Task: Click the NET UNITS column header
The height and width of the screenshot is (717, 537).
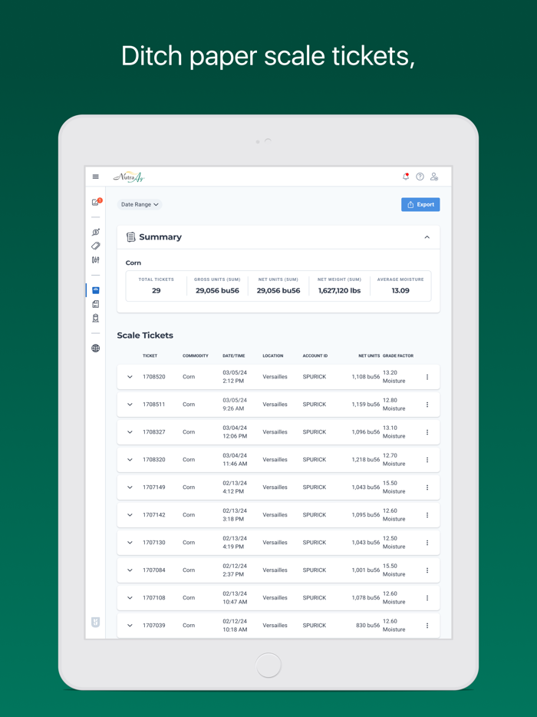Action: coord(369,355)
